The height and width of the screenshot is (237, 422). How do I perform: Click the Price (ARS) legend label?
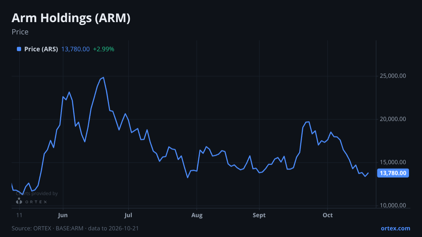click(x=41, y=49)
